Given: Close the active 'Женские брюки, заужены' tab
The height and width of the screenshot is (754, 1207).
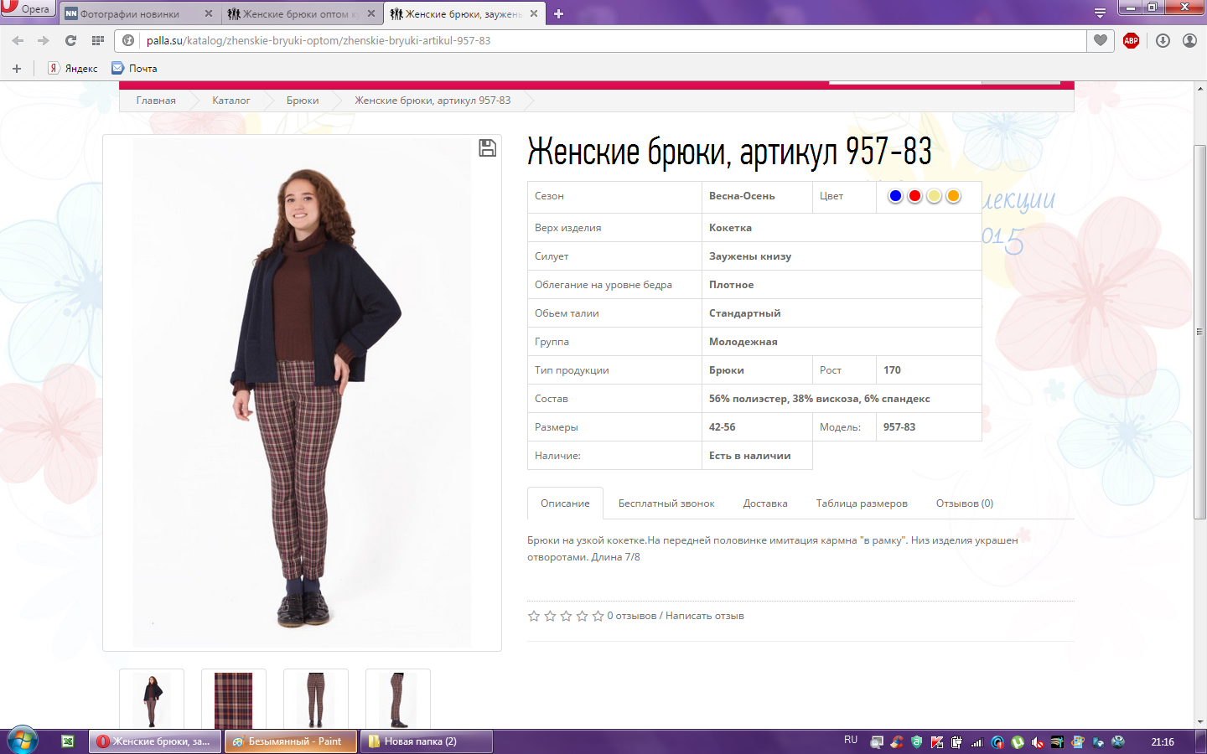Looking at the screenshot, I should tap(534, 13).
